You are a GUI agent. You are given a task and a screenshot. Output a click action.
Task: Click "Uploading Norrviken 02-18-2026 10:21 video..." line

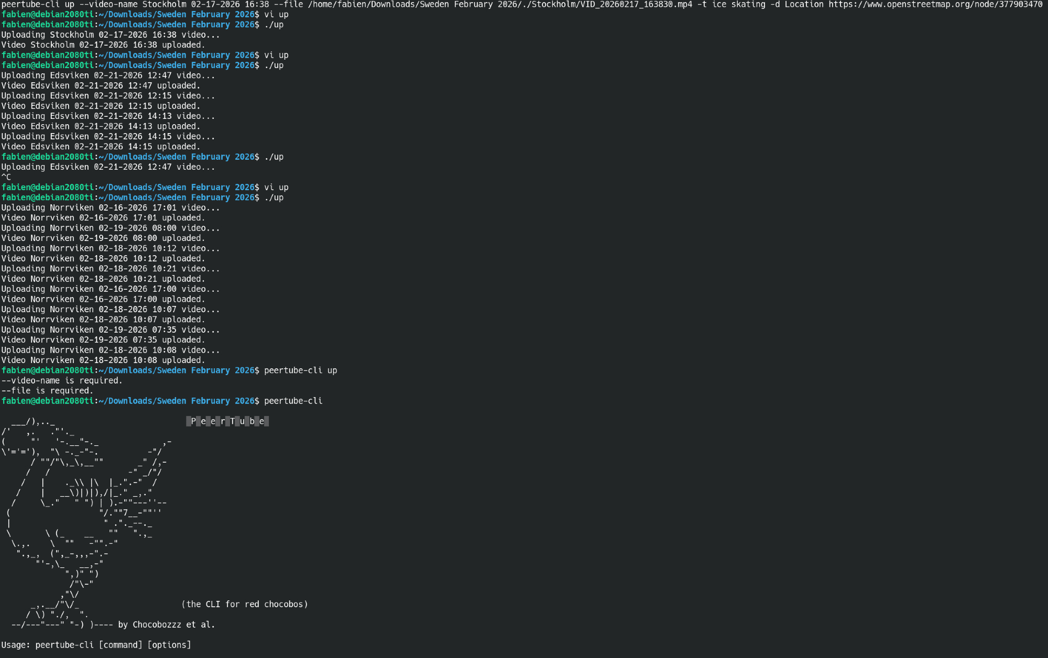tap(111, 269)
